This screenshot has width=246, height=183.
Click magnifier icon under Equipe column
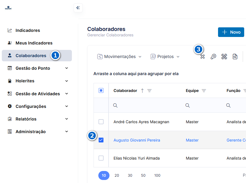[188, 105]
